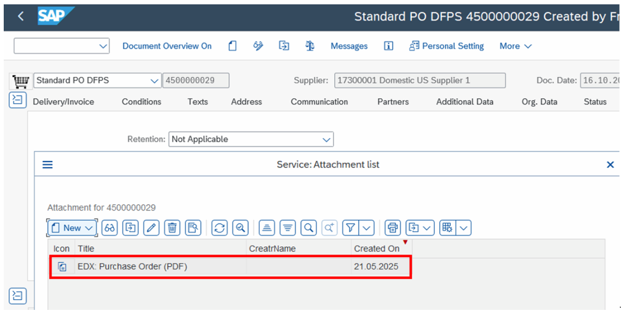Delete attachment using the trash icon

coord(172,228)
